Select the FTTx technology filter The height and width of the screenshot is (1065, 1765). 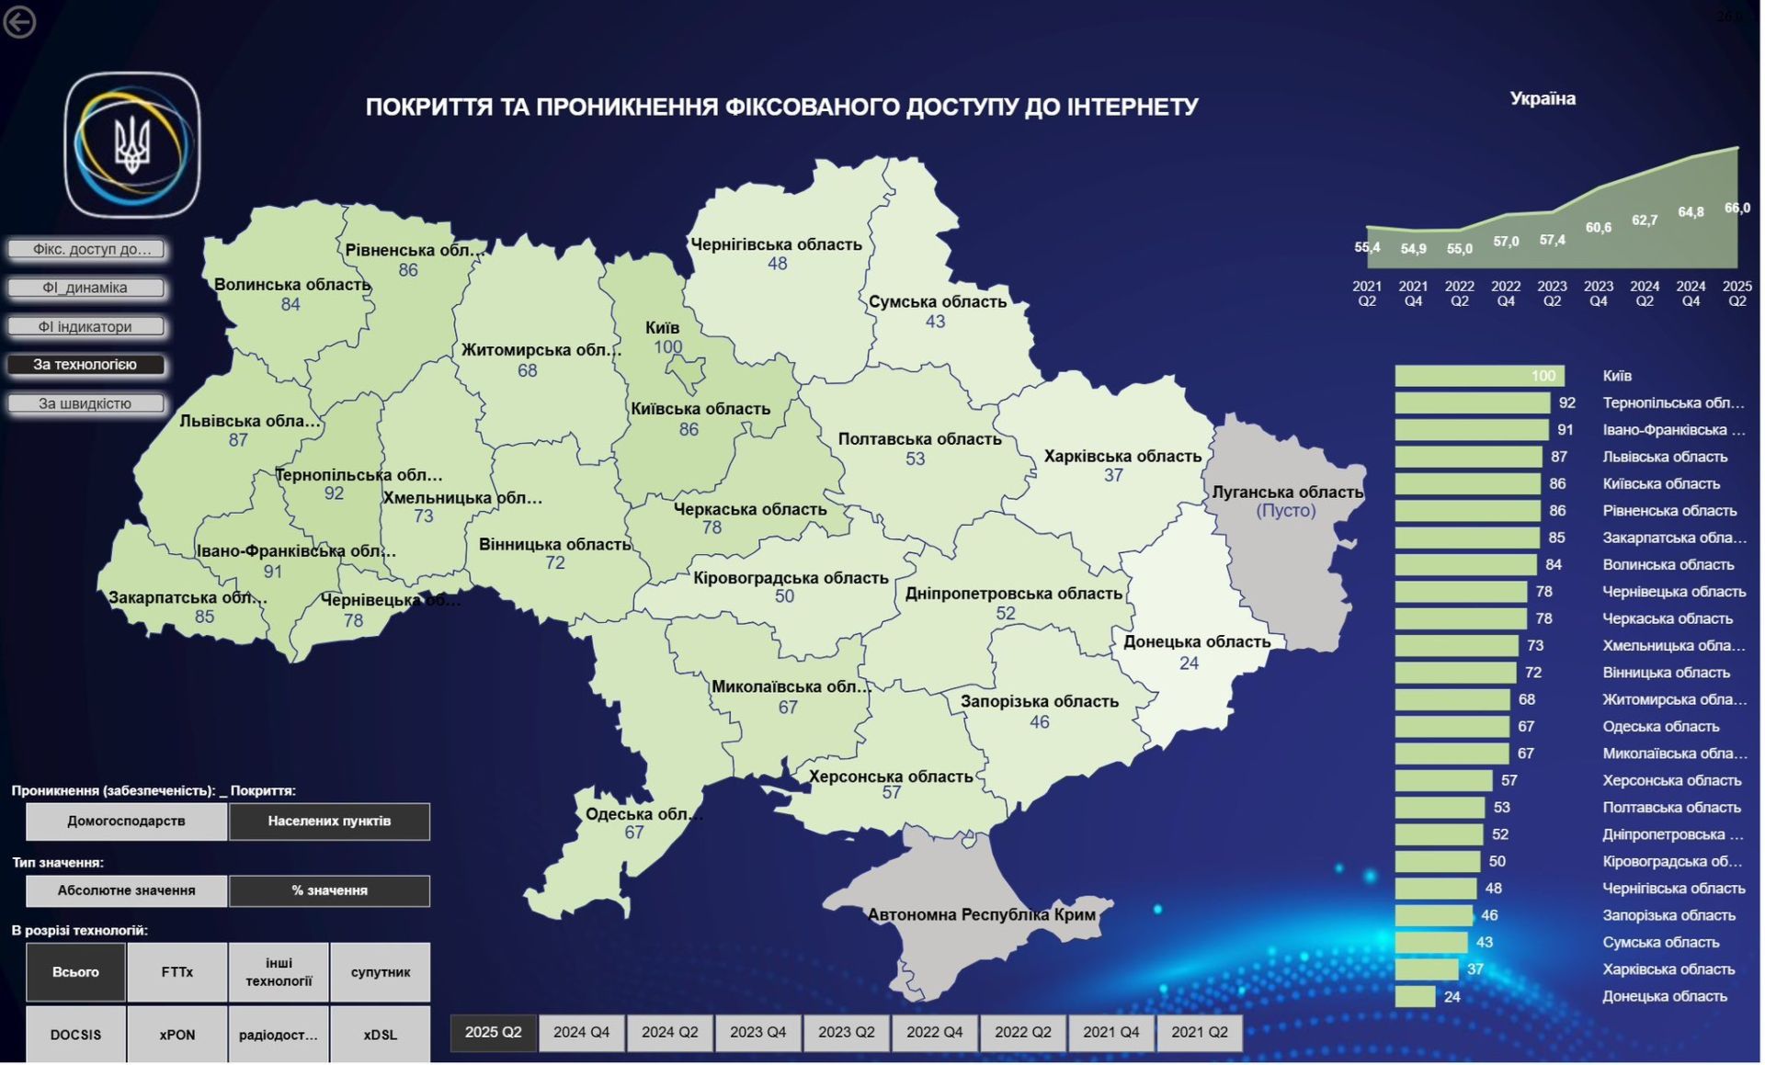point(176,972)
